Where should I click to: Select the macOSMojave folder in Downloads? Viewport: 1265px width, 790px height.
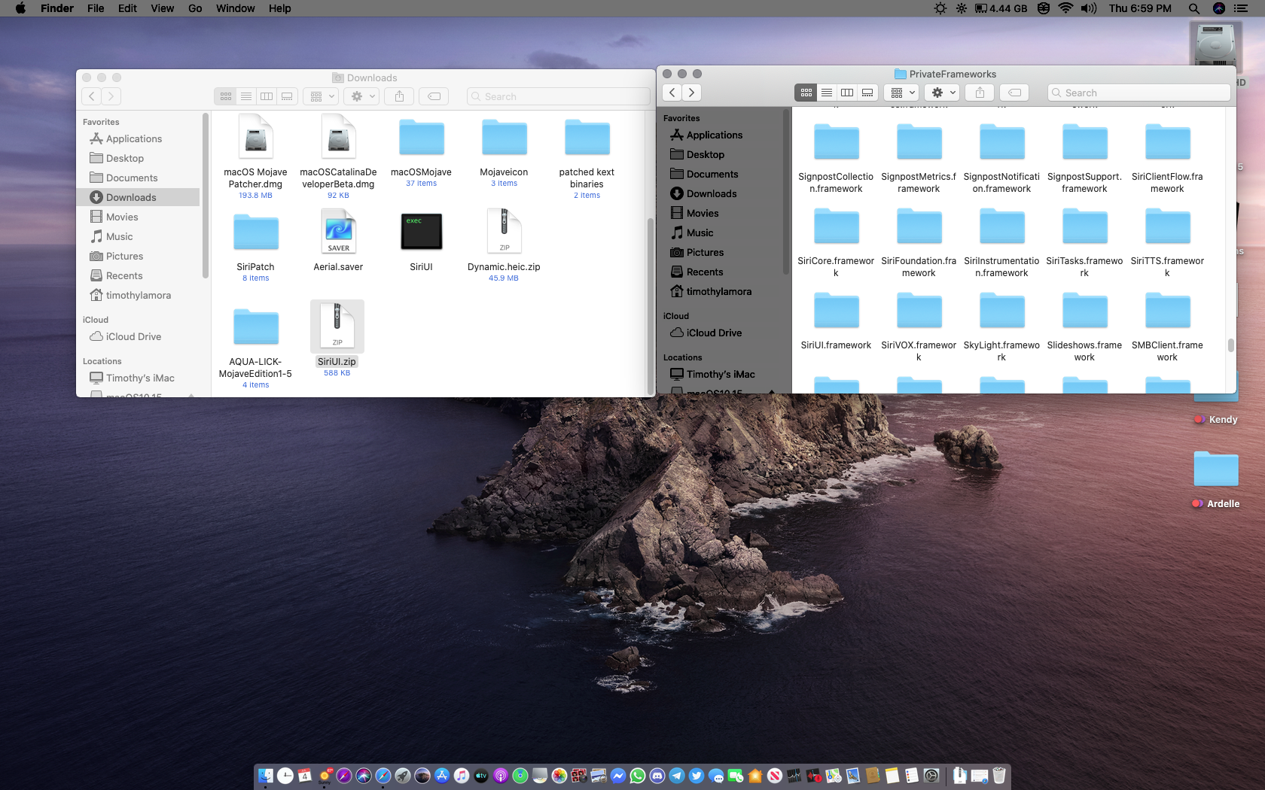pos(422,138)
